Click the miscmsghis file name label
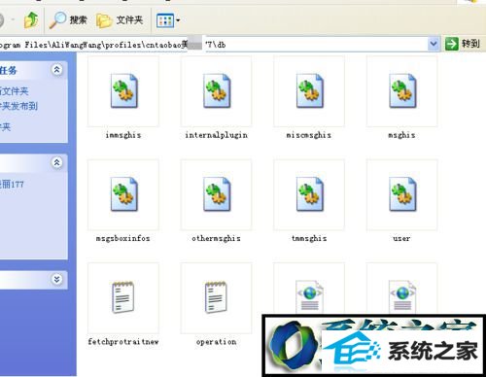The width and height of the screenshot is (486, 377). click(x=309, y=135)
